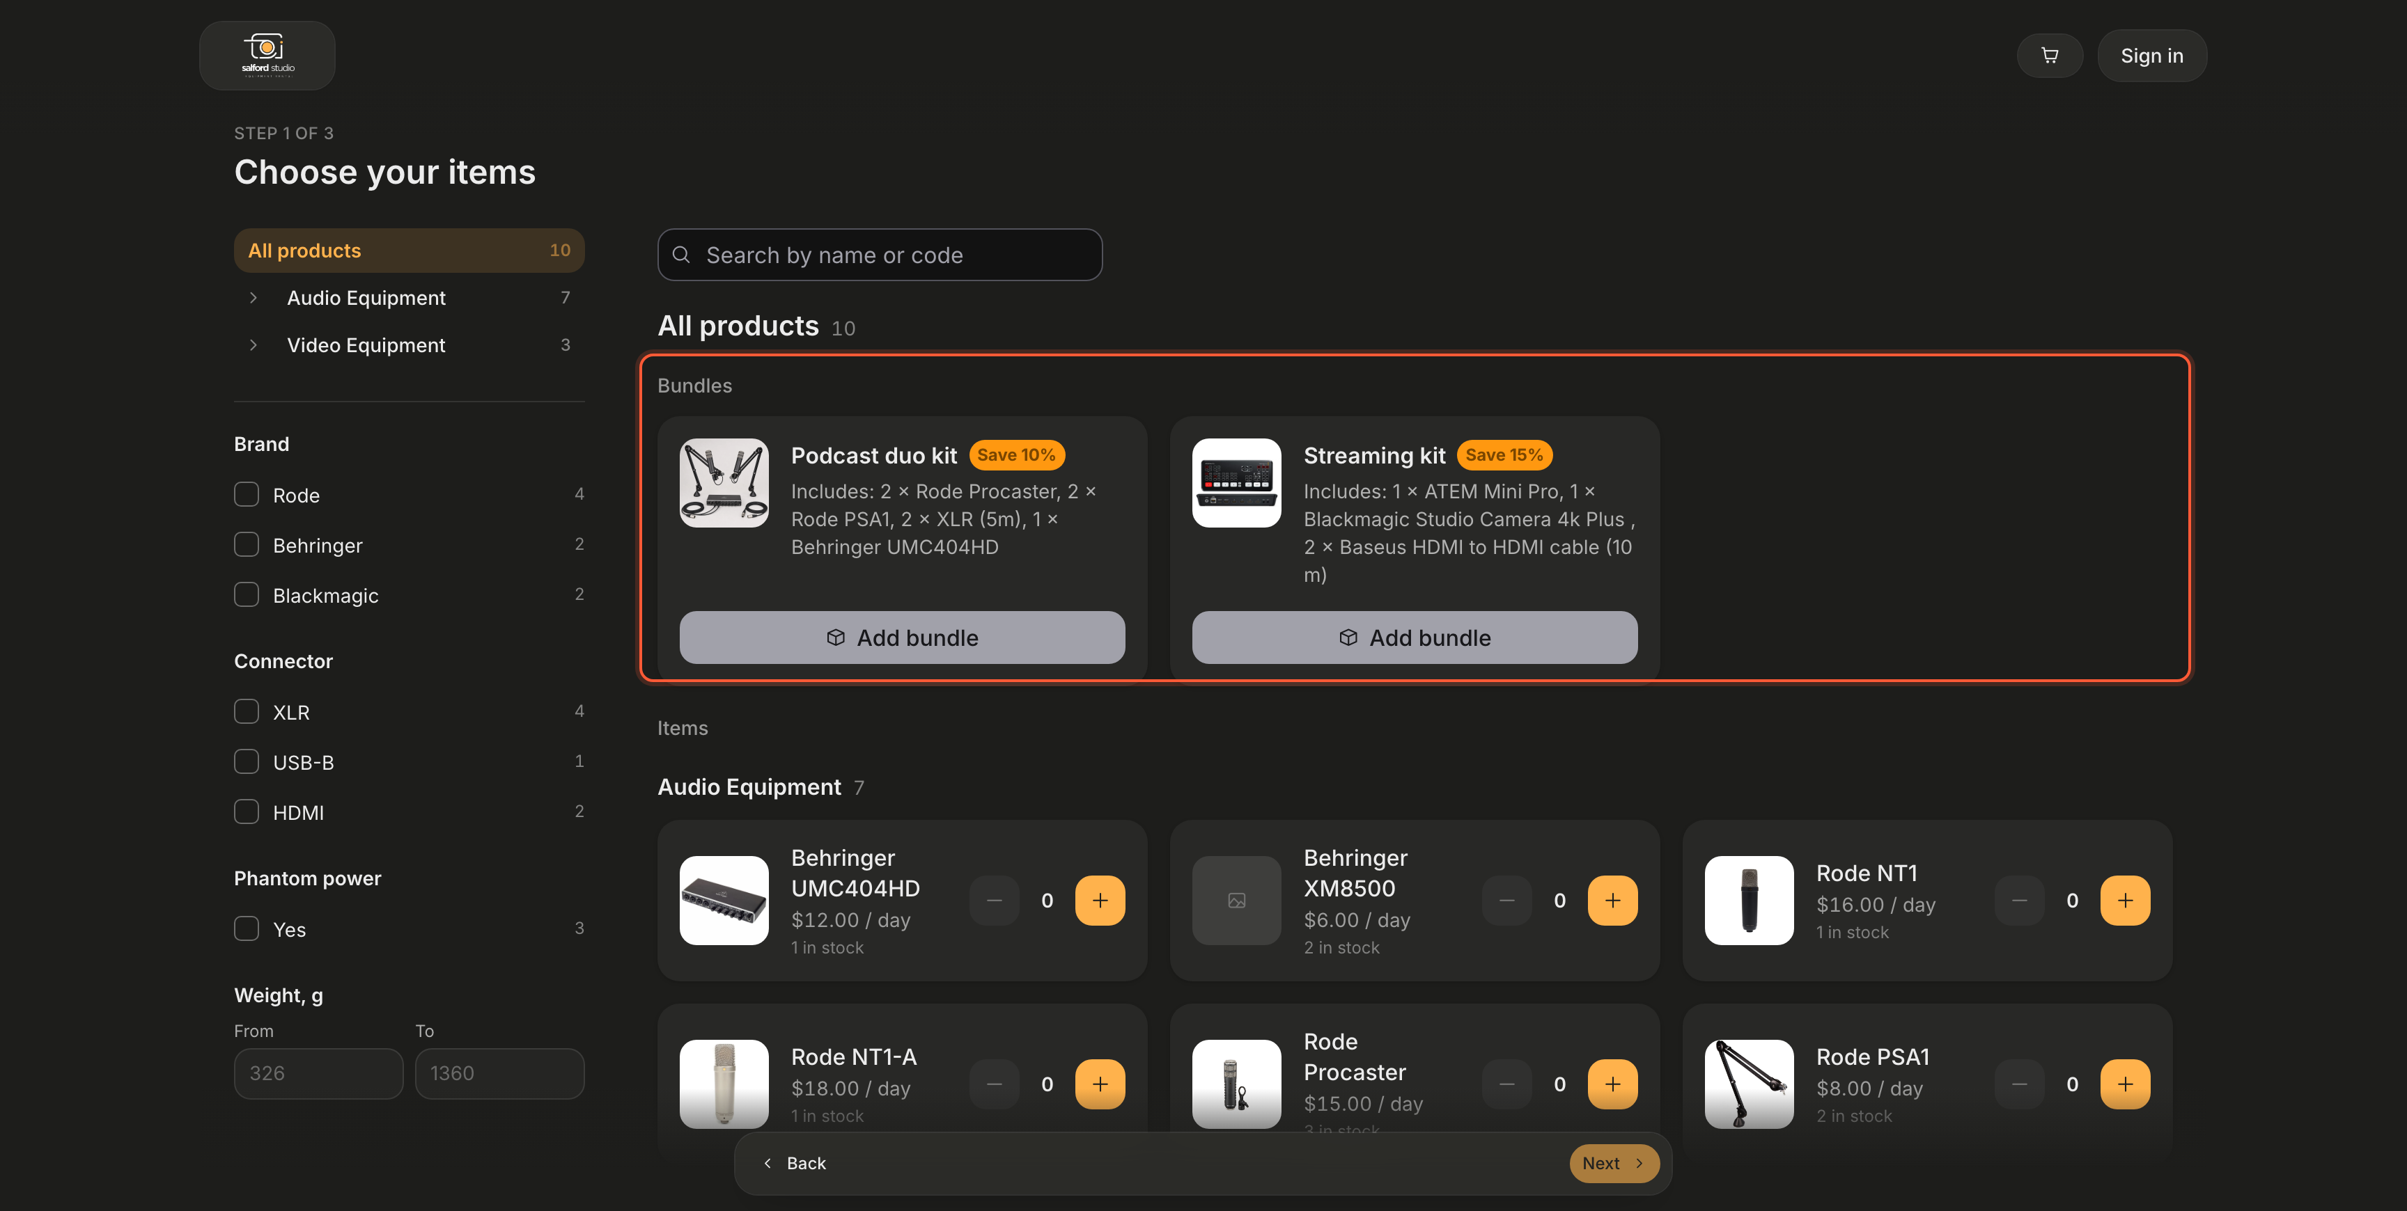Click the Weight To input field
2407x1211 pixels.
coord(500,1074)
